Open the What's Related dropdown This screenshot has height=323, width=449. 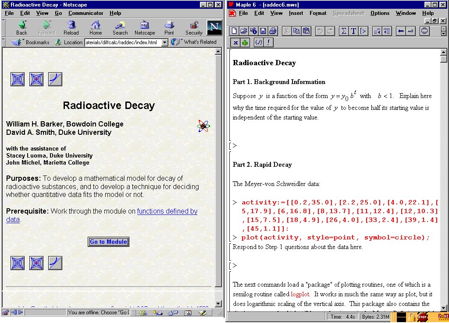[x=194, y=42]
